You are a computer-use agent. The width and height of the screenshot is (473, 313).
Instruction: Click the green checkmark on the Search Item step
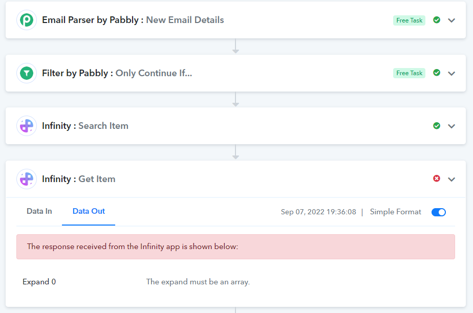[437, 126]
